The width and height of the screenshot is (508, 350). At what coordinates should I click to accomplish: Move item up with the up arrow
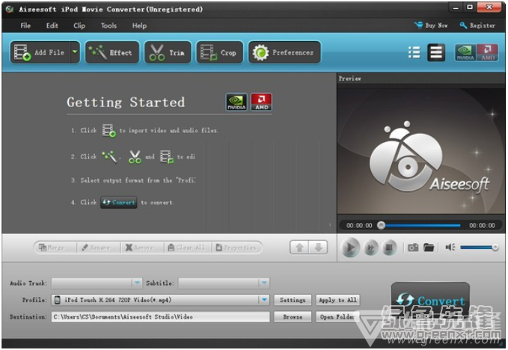[299, 248]
